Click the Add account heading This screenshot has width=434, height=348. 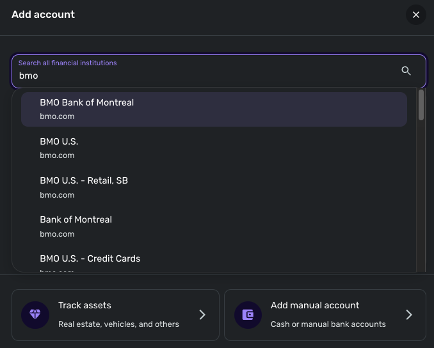point(43,14)
